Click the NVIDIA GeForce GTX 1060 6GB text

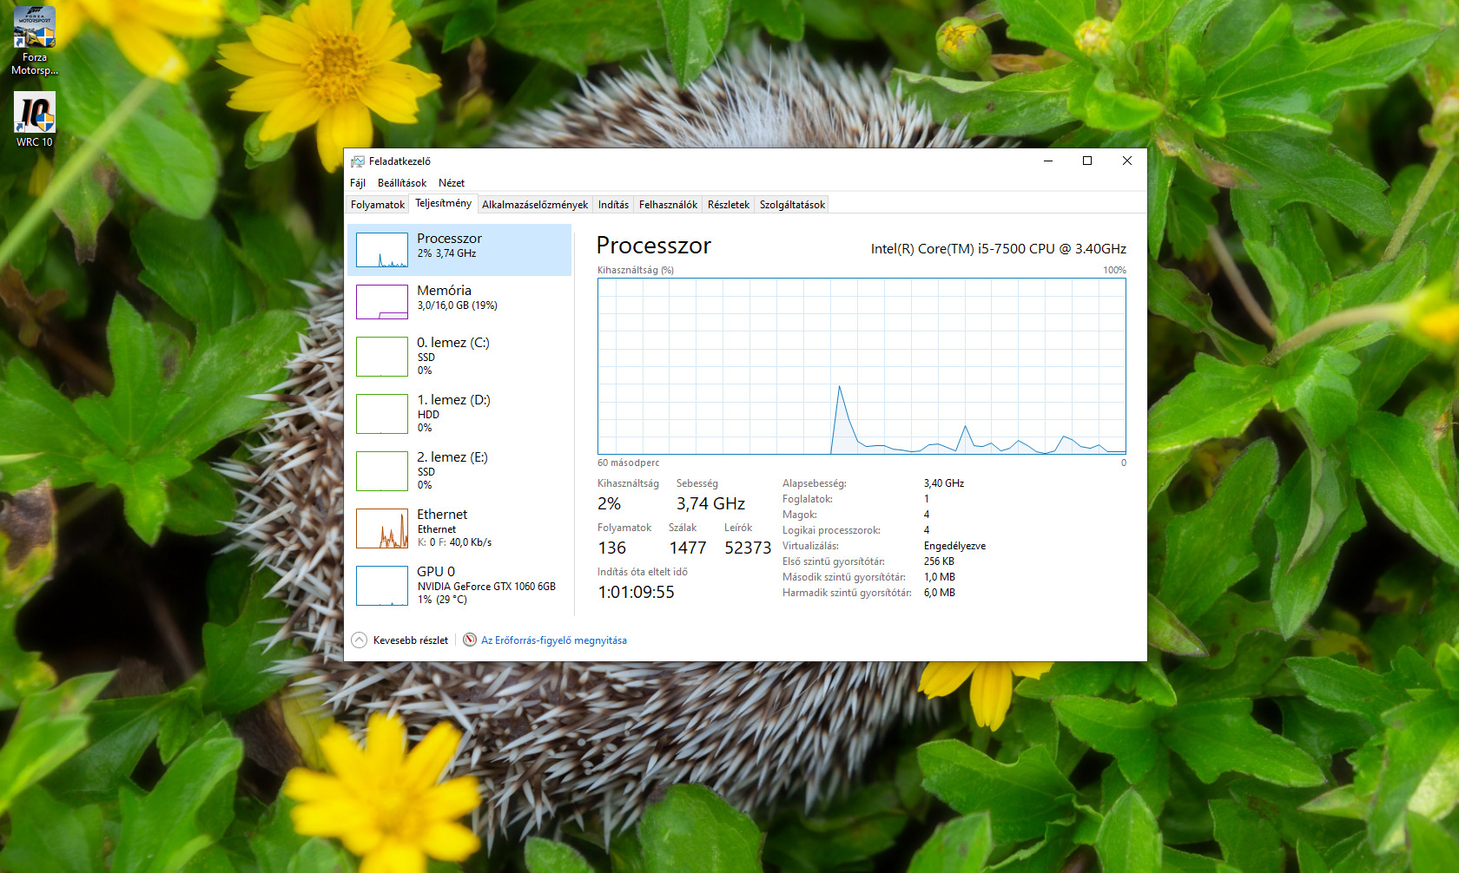[486, 587]
